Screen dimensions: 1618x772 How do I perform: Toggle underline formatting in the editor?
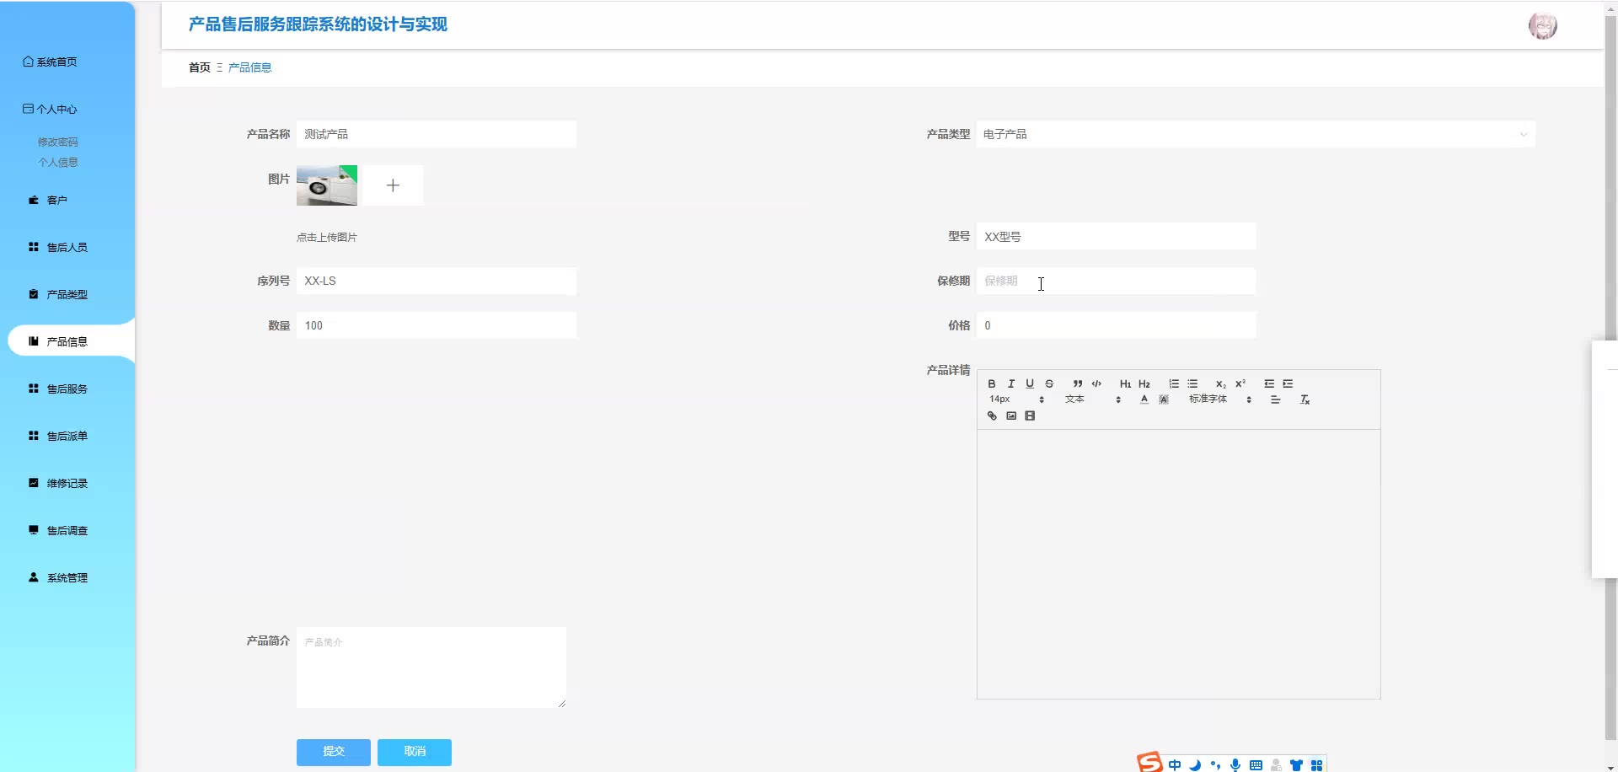[1030, 383]
